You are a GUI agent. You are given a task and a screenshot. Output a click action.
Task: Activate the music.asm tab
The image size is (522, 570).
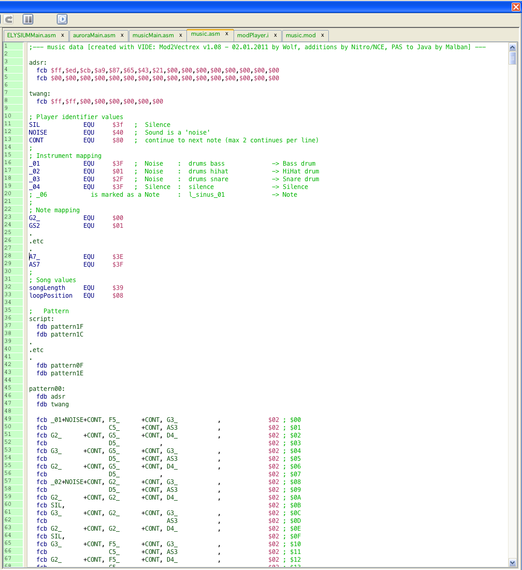[205, 34]
